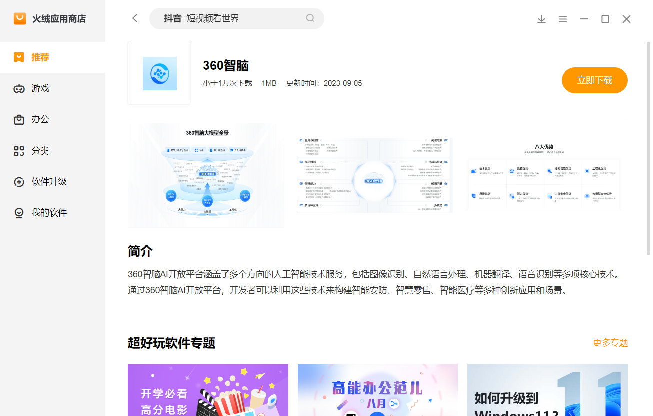Click the Huorong App Store logo icon
The width and height of the screenshot is (653, 416).
tap(19, 18)
